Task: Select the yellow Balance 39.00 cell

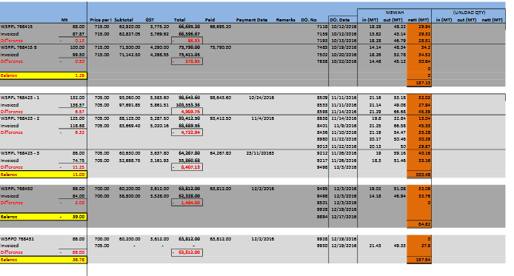Action: (x=43, y=217)
